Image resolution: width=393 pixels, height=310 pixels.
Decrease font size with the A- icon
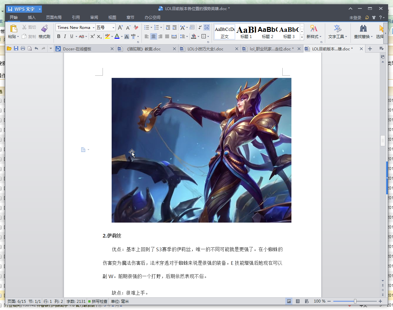tap(128, 27)
